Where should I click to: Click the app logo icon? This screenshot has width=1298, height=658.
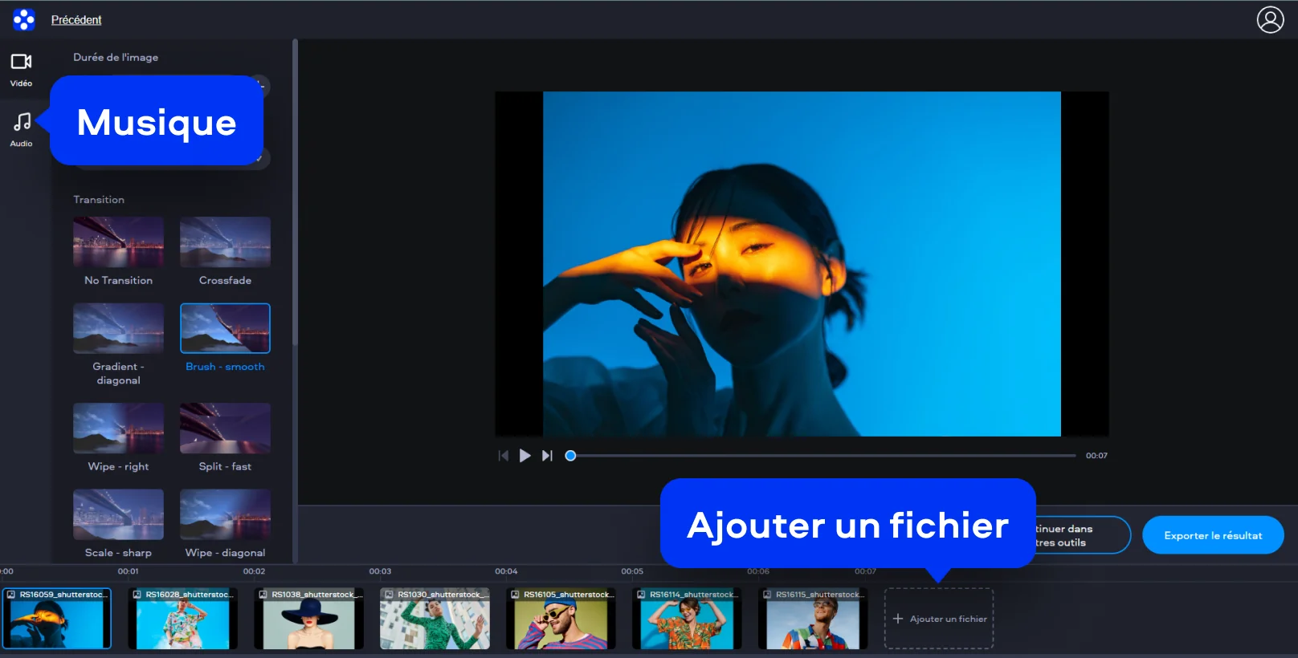24,20
